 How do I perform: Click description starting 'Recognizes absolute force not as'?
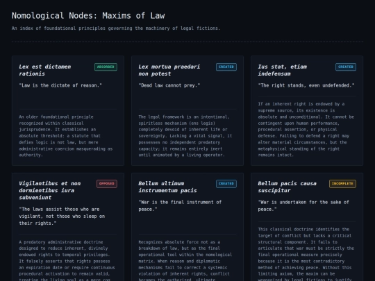click(185, 260)
